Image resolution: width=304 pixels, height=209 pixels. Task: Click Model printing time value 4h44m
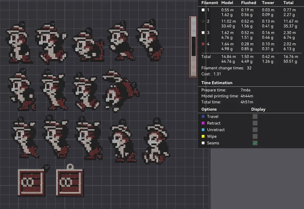tap(247, 96)
